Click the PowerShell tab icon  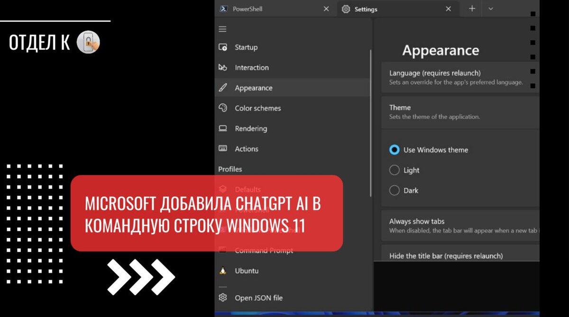click(223, 9)
